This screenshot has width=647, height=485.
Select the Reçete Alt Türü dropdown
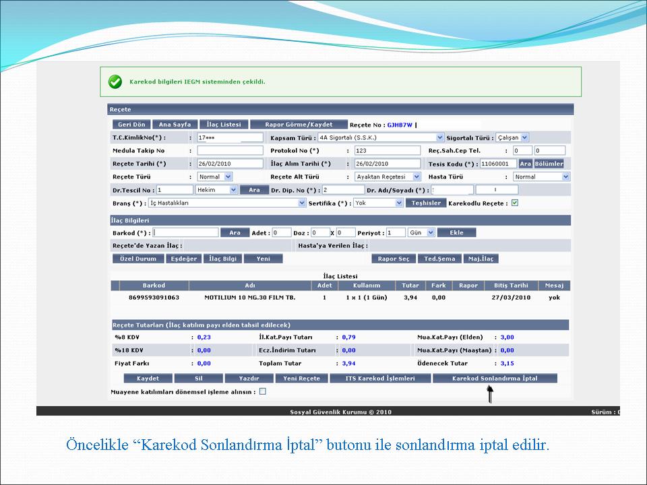click(388, 176)
